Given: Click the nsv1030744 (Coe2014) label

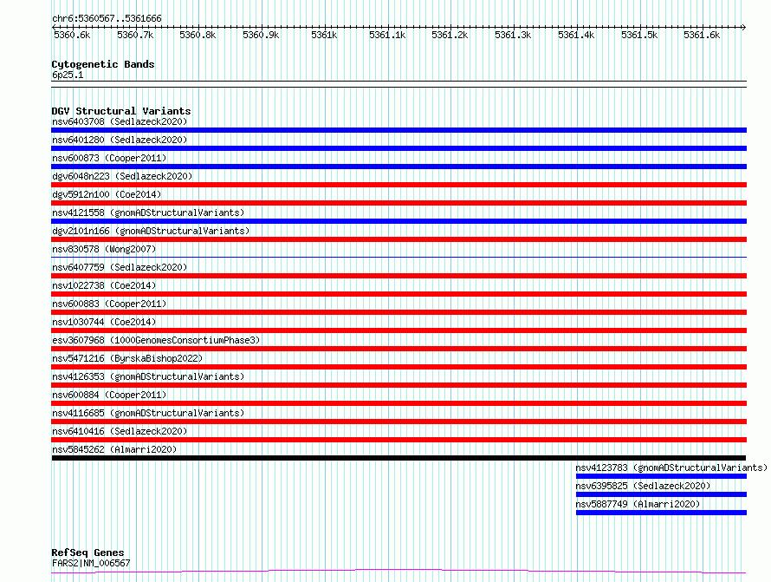Looking at the screenshot, I should point(104,322).
